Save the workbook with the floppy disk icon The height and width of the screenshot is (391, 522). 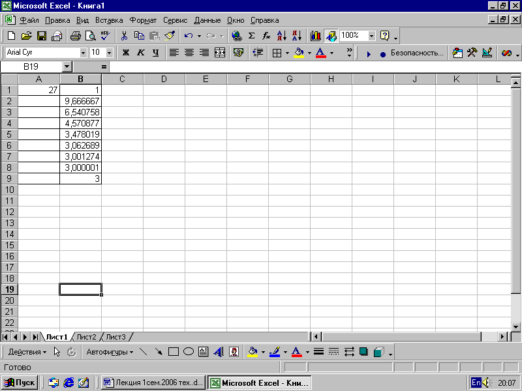(x=42, y=36)
